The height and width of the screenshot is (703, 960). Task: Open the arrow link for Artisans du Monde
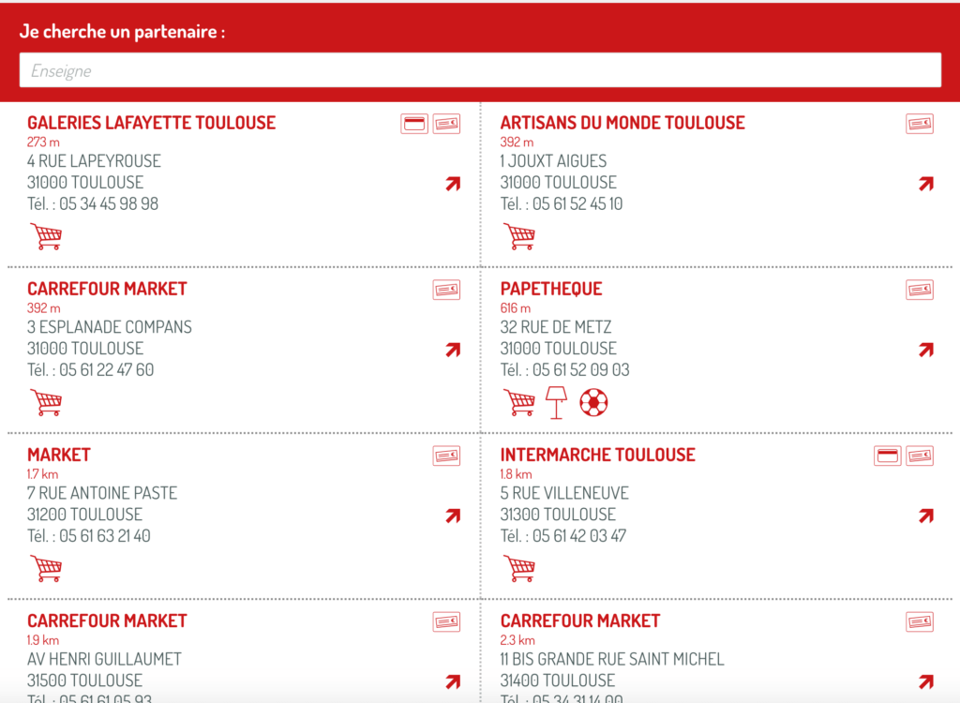pyautogui.click(x=926, y=183)
